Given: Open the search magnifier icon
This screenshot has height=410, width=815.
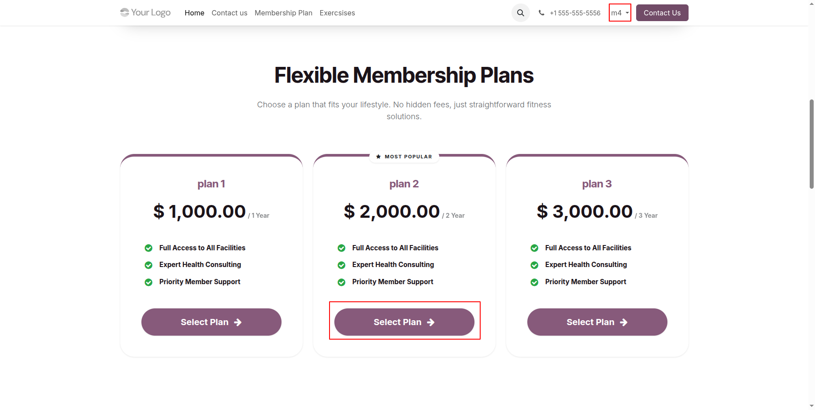Looking at the screenshot, I should pyautogui.click(x=520, y=13).
